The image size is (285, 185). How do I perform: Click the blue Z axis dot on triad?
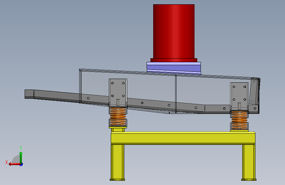pos(21,164)
